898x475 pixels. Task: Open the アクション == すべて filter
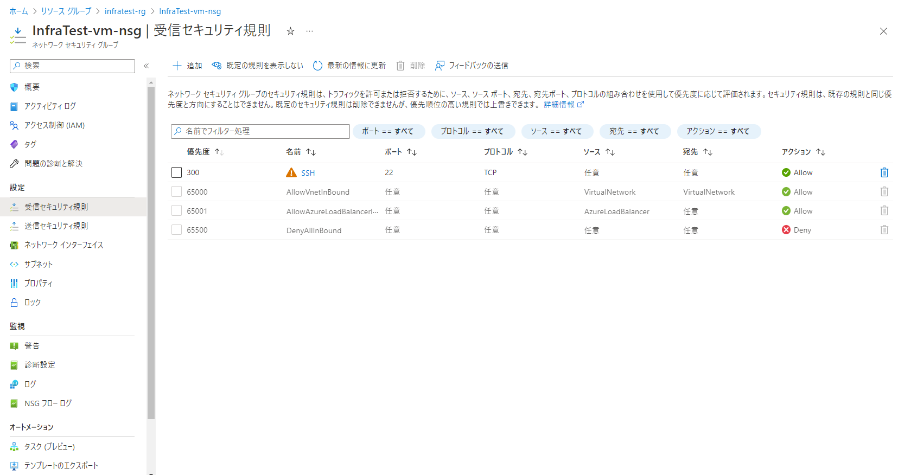(718, 131)
